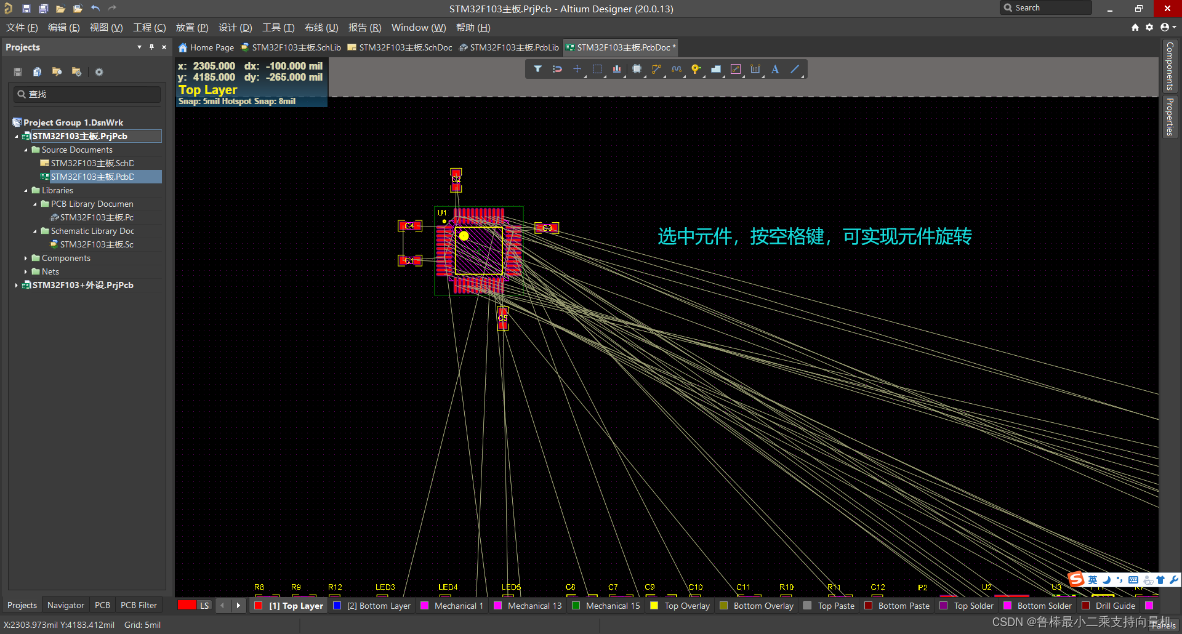Open the Properties side panel
The image size is (1182, 634).
coord(1170,117)
